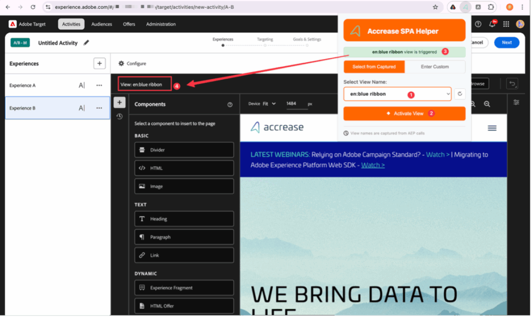This screenshot has height=317, width=532.
Task: Click the A/B - M activity type badge
Action: (20, 43)
